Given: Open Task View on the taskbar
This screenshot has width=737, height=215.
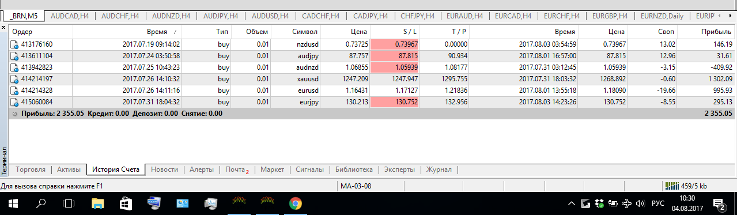Looking at the screenshot, I should tap(69, 203).
